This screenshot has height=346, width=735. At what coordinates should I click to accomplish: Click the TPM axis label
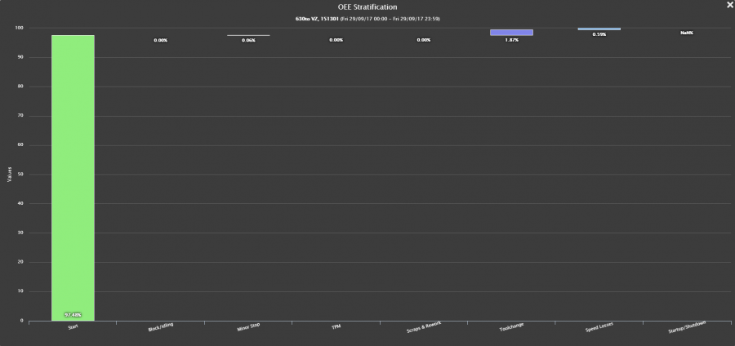pyautogui.click(x=336, y=326)
